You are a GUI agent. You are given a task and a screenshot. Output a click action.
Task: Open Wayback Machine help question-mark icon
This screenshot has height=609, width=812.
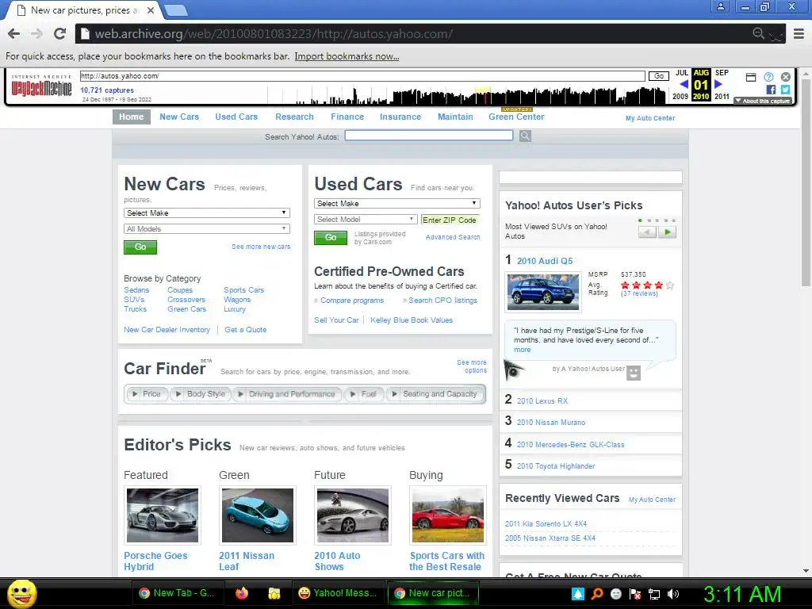[x=768, y=77]
